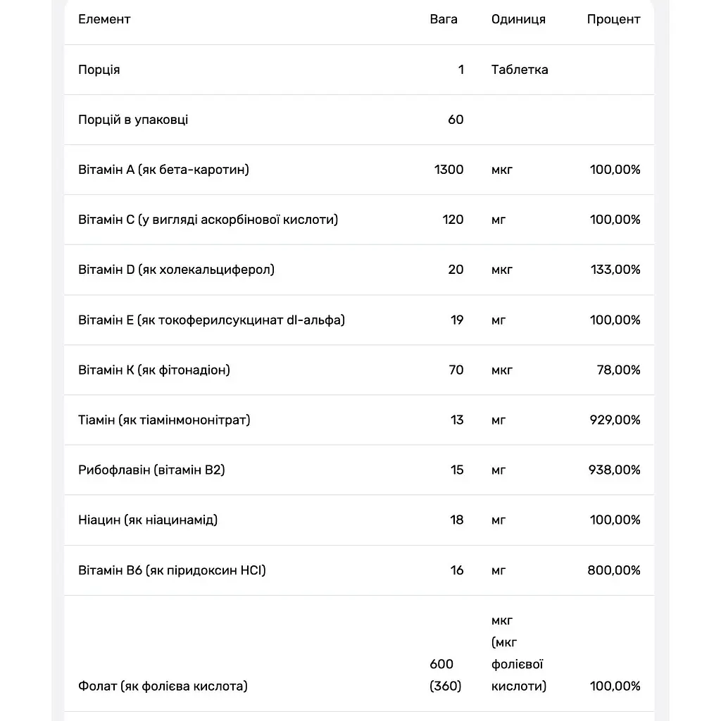The height and width of the screenshot is (721, 721).
Task: Click the 133,00% percentage value
Action: [615, 270]
